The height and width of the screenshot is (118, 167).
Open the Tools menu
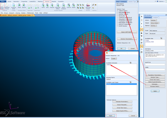tap(37, 13)
